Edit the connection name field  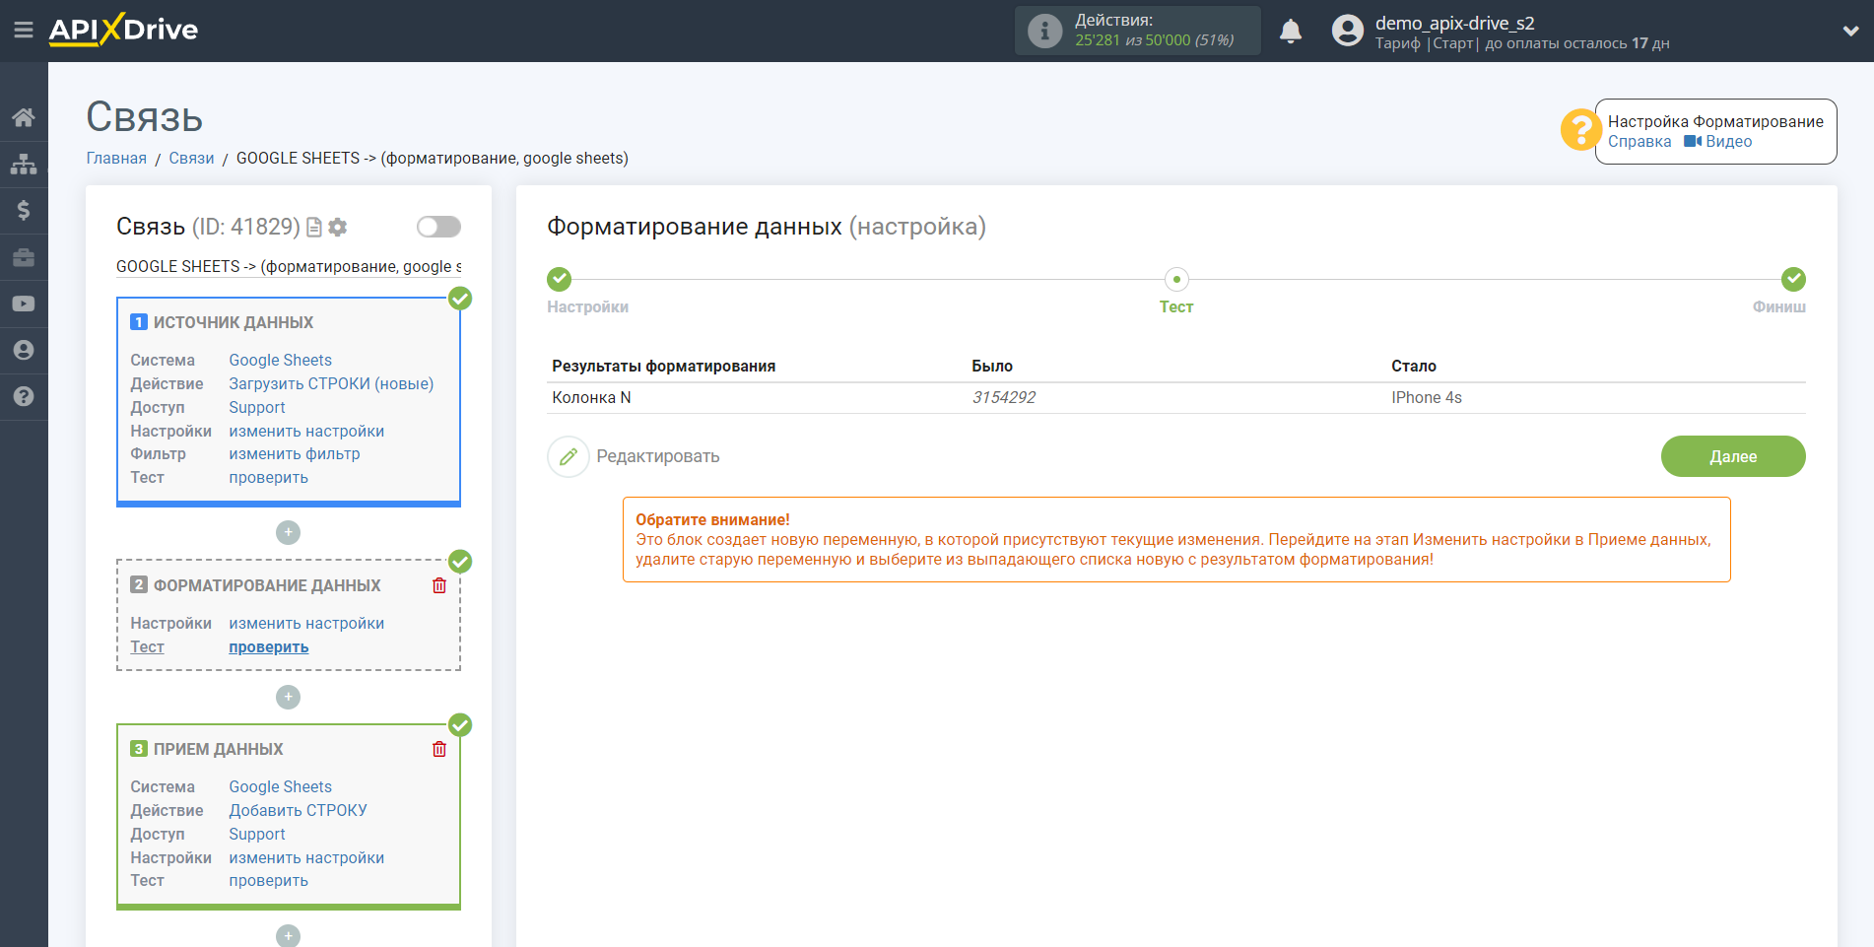[289, 266]
